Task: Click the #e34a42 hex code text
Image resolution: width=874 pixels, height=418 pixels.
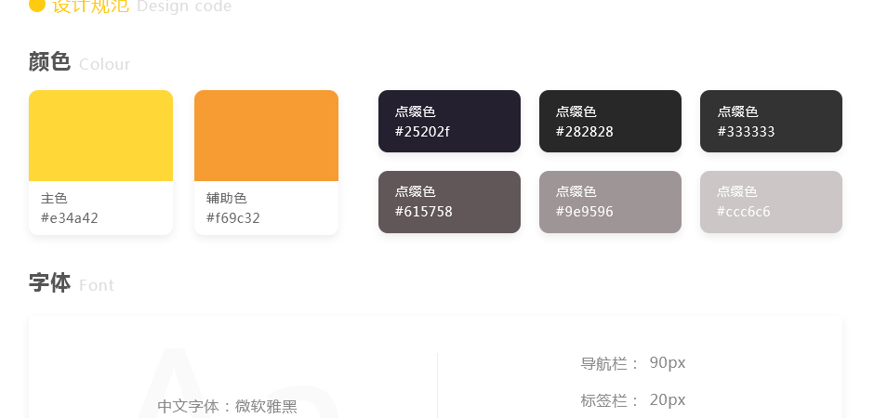Action: pos(70,218)
